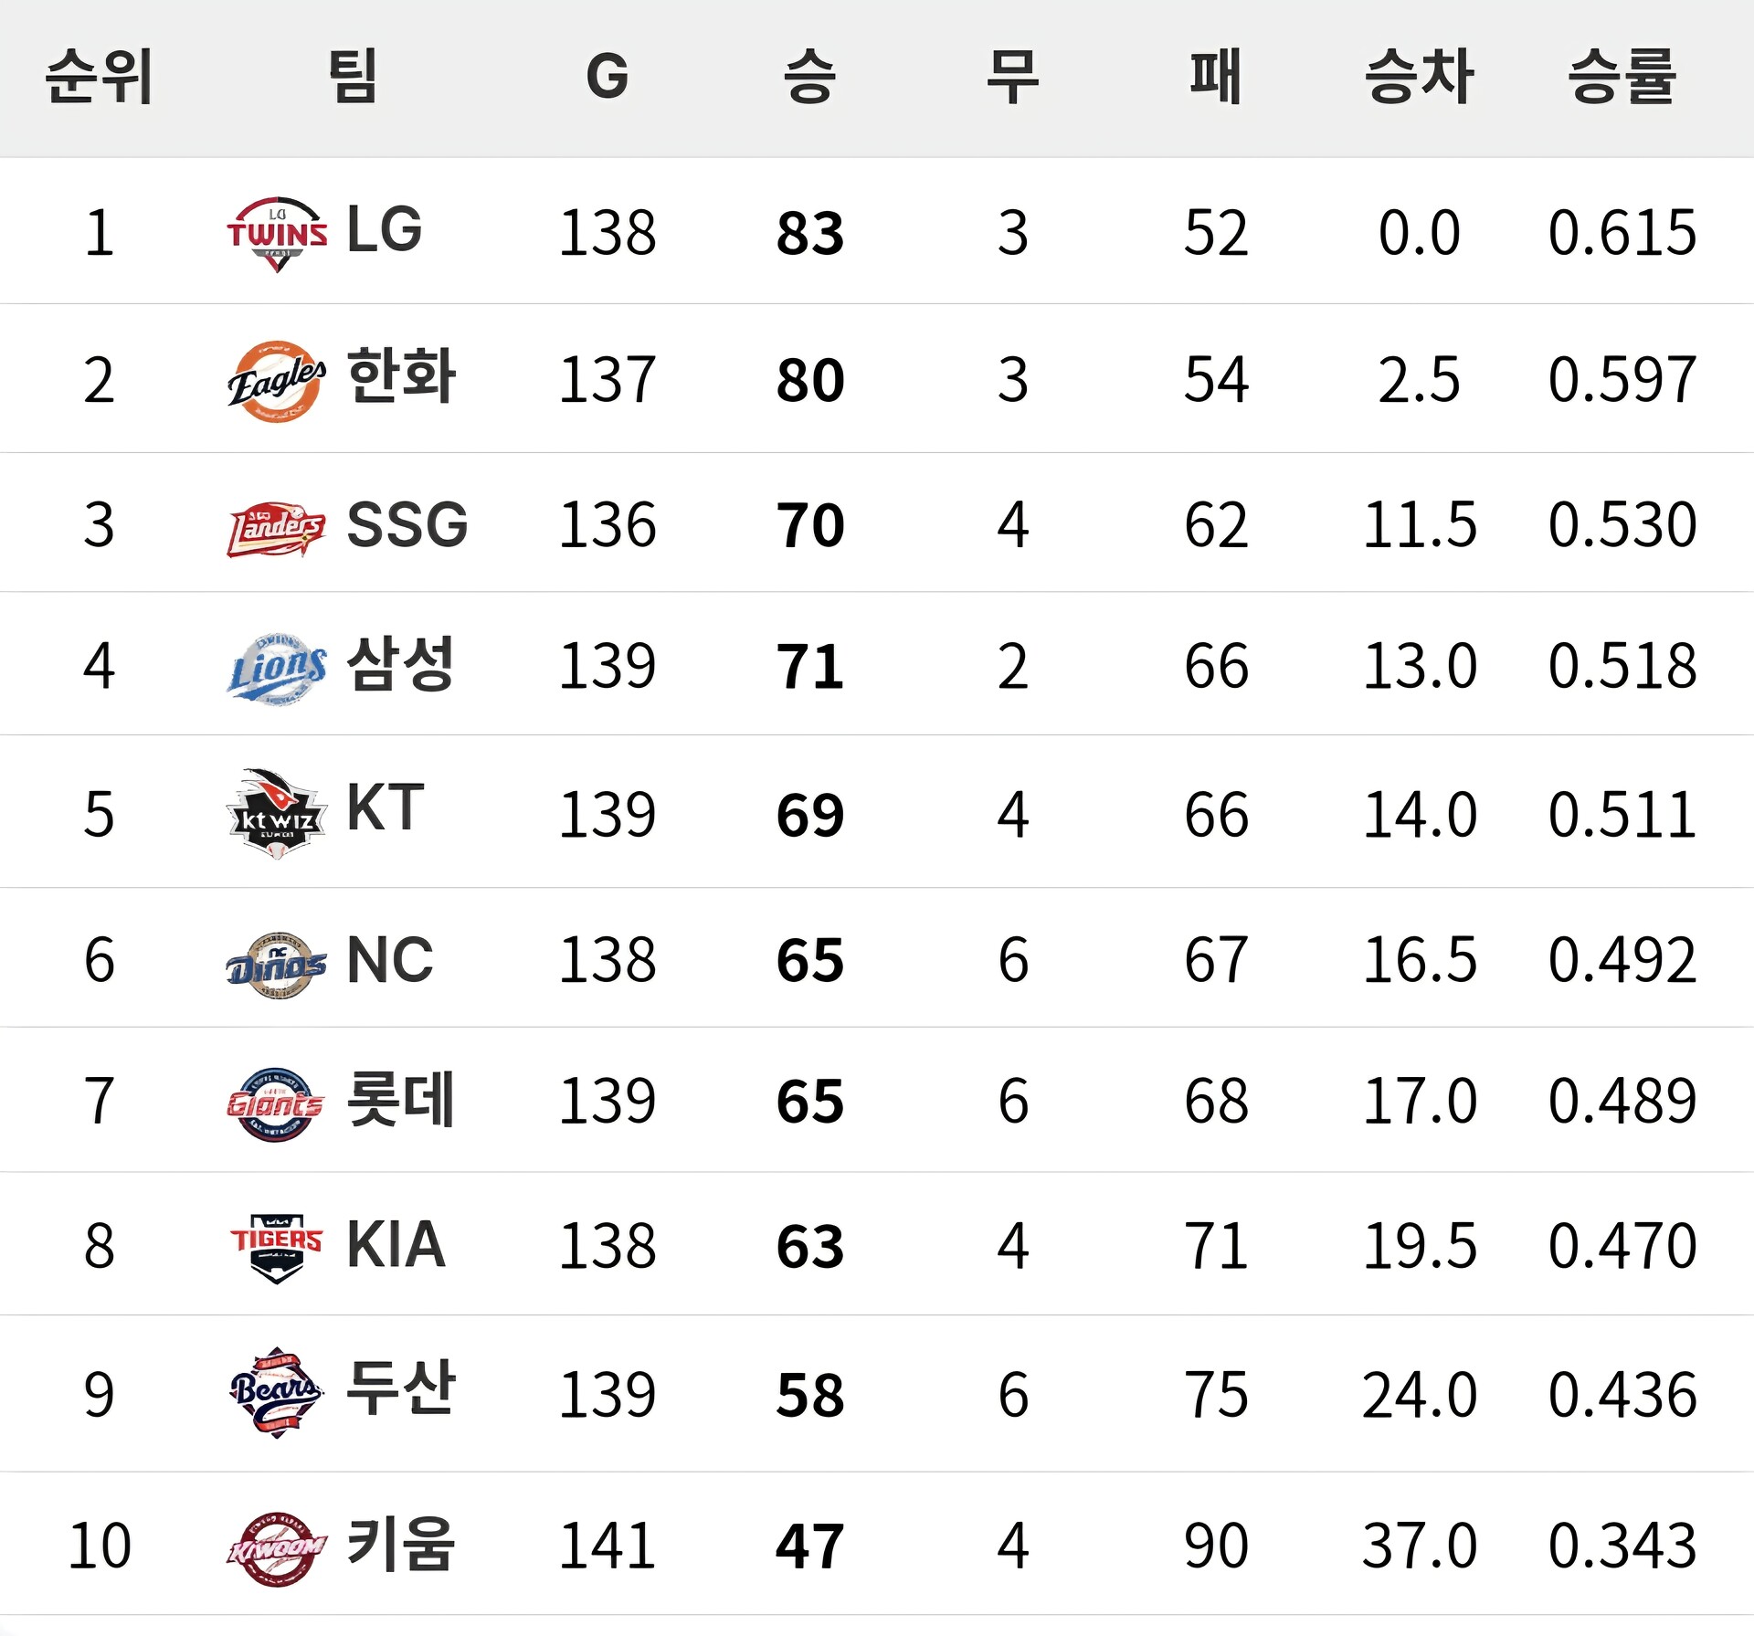The height and width of the screenshot is (1636, 1754).
Task: Click the Hanwha Eagles team logo
Action: click(x=277, y=381)
